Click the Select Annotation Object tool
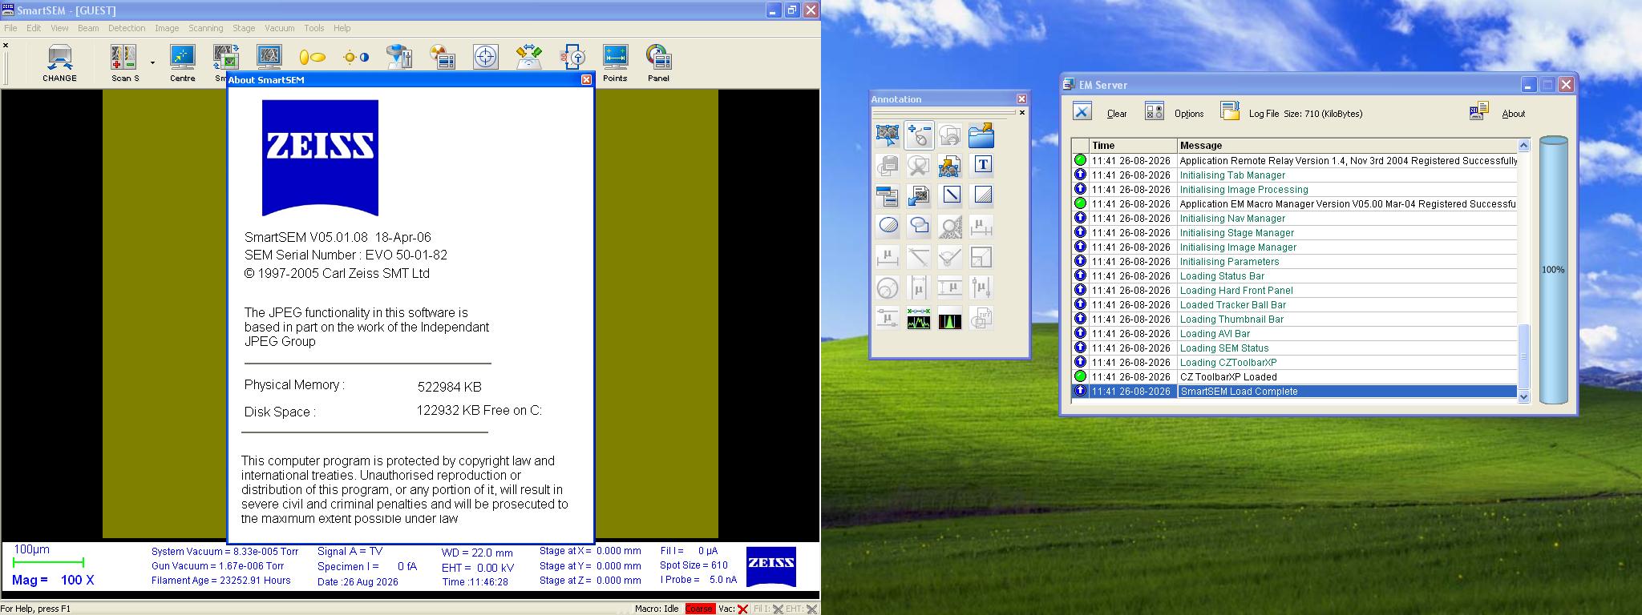The image size is (1642, 615). click(x=888, y=135)
